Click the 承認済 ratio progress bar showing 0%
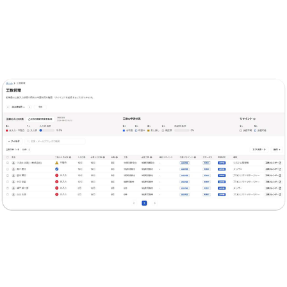The image size is (287, 287). (x=182, y=131)
